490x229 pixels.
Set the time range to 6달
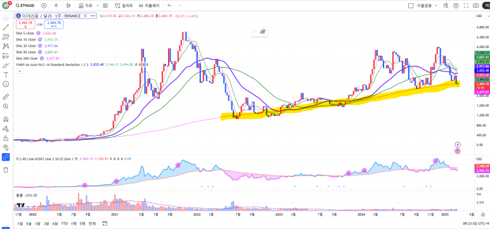coord(55,223)
